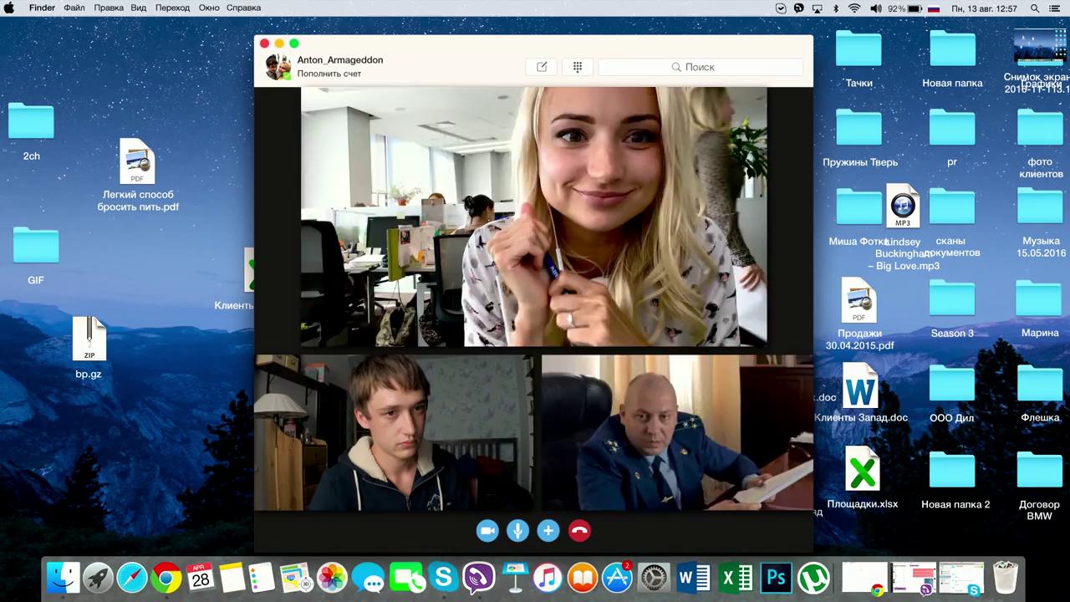Open Google Chrome from the Dock
Image resolution: width=1070 pixels, height=602 pixels.
coord(166,578)
